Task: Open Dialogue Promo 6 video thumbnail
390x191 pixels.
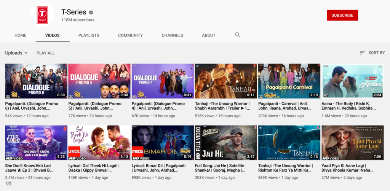Action: (36, 81)
